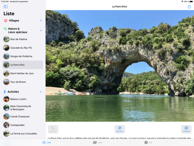
Task: Select Cascade du Ray-Pic text
Action: tap(21, 48)
